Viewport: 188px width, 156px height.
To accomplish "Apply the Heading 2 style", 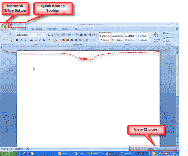I will click(143, 37).
